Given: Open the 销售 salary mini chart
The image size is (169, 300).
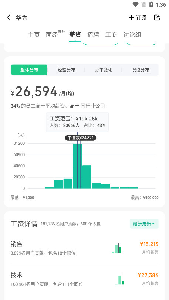Looking at the screenshot, I should coord(118,249).
